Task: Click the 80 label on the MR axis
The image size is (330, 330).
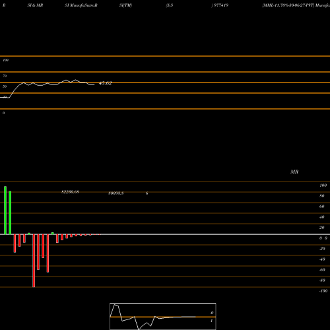Action: click(x=322, y=196)
